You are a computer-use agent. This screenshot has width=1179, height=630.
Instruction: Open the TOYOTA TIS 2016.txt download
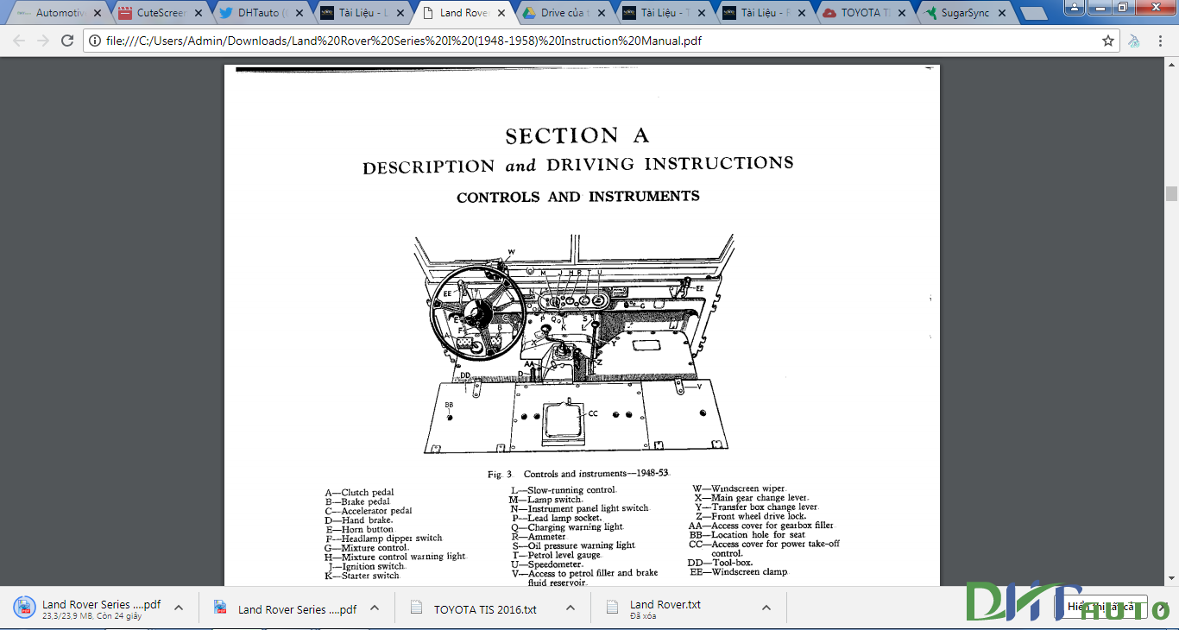point(485,609)
